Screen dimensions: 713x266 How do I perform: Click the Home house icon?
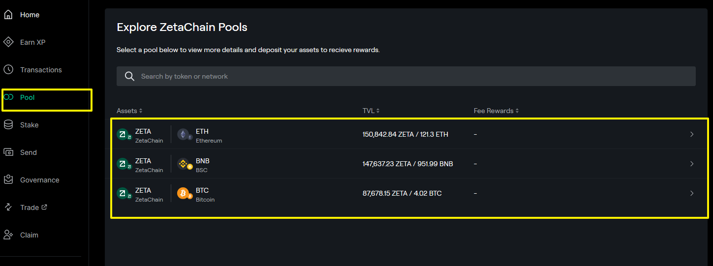pos(8,15)
